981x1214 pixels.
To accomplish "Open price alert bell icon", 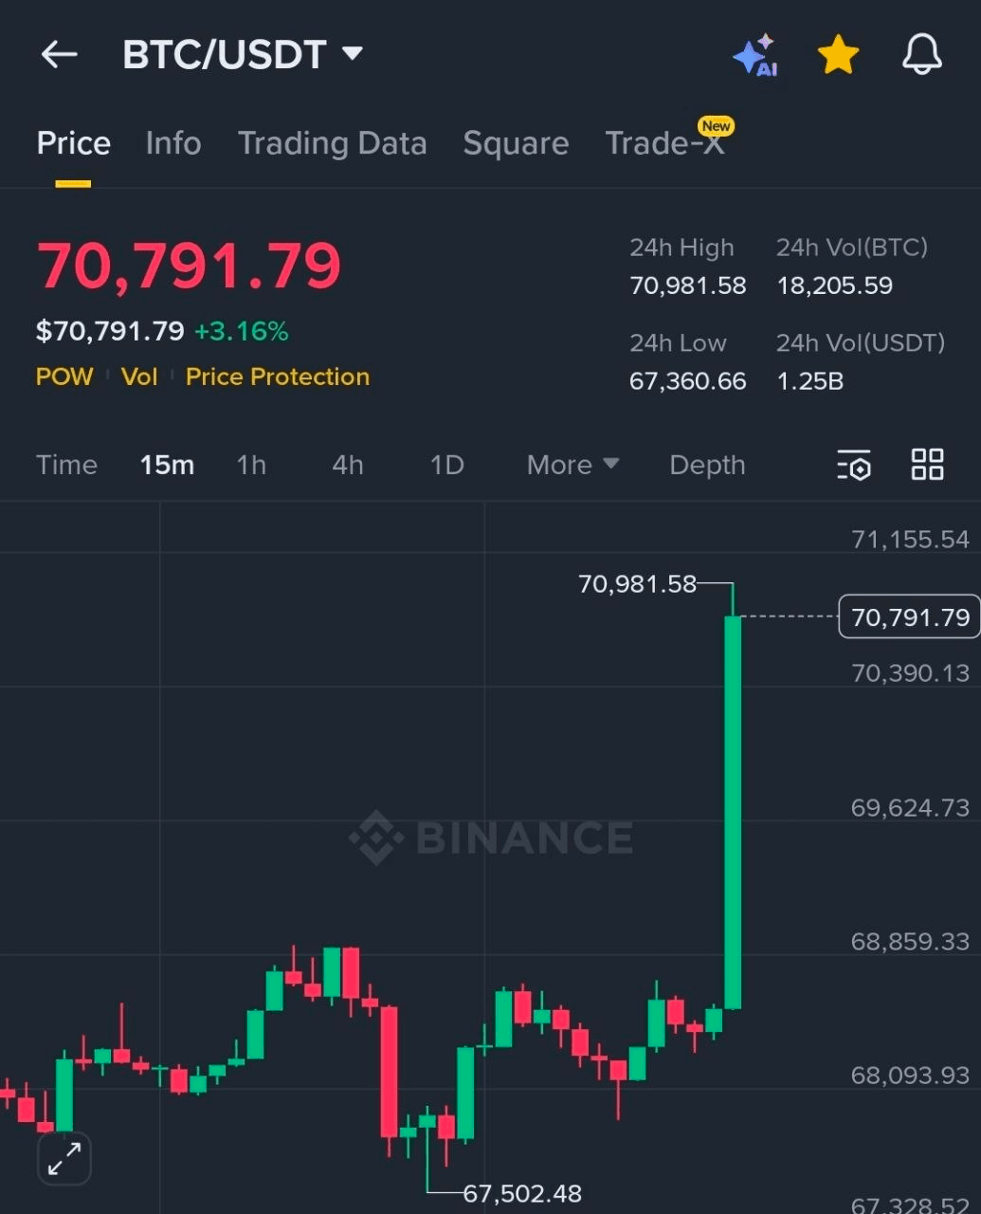I will 921,55.
